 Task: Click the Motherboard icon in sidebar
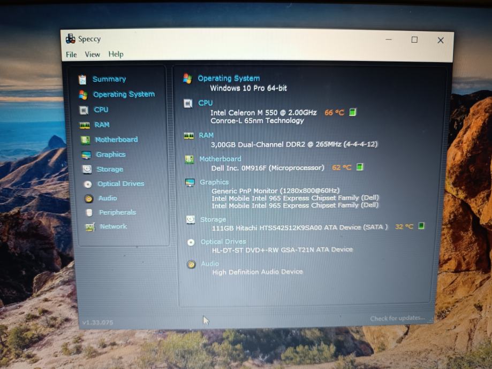pos(86,140)
